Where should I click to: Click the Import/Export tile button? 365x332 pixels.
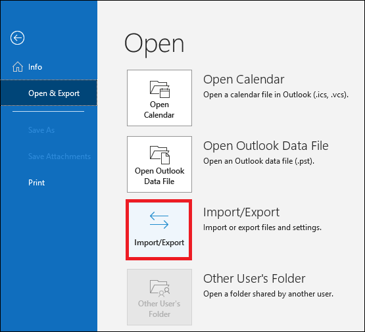tap(158, 229)
